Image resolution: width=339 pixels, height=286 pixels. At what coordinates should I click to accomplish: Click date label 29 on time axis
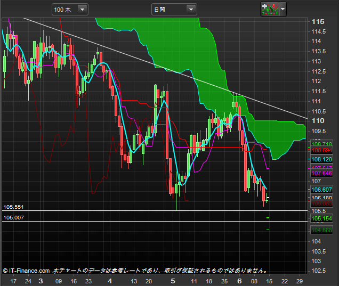pos(300,281)
